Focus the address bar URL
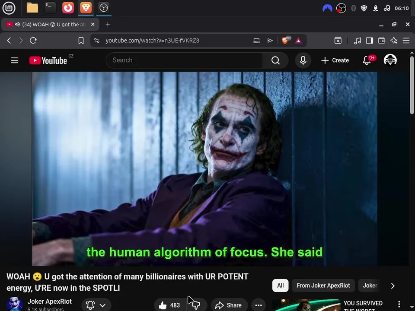415x311 pixels. point(152,41)
